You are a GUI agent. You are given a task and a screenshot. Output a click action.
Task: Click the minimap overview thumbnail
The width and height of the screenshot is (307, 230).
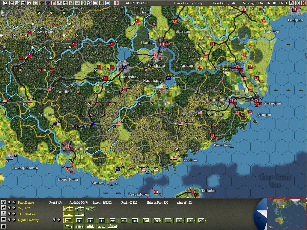tap(287, 214)
